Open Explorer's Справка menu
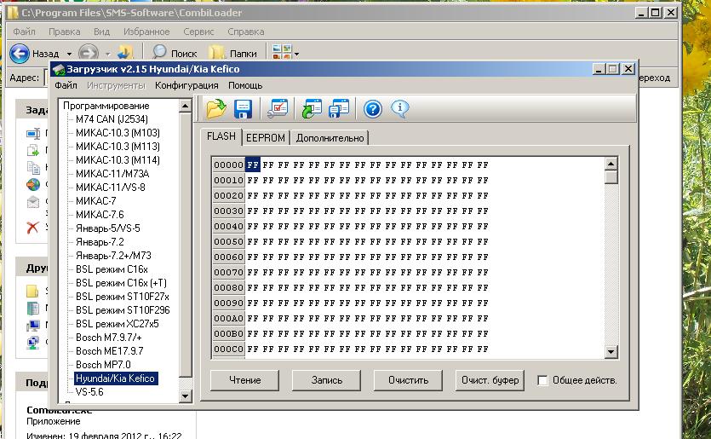 pos(246,32)
